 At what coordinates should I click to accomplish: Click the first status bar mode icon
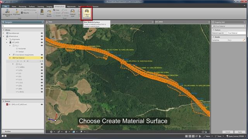pos(186,136)
